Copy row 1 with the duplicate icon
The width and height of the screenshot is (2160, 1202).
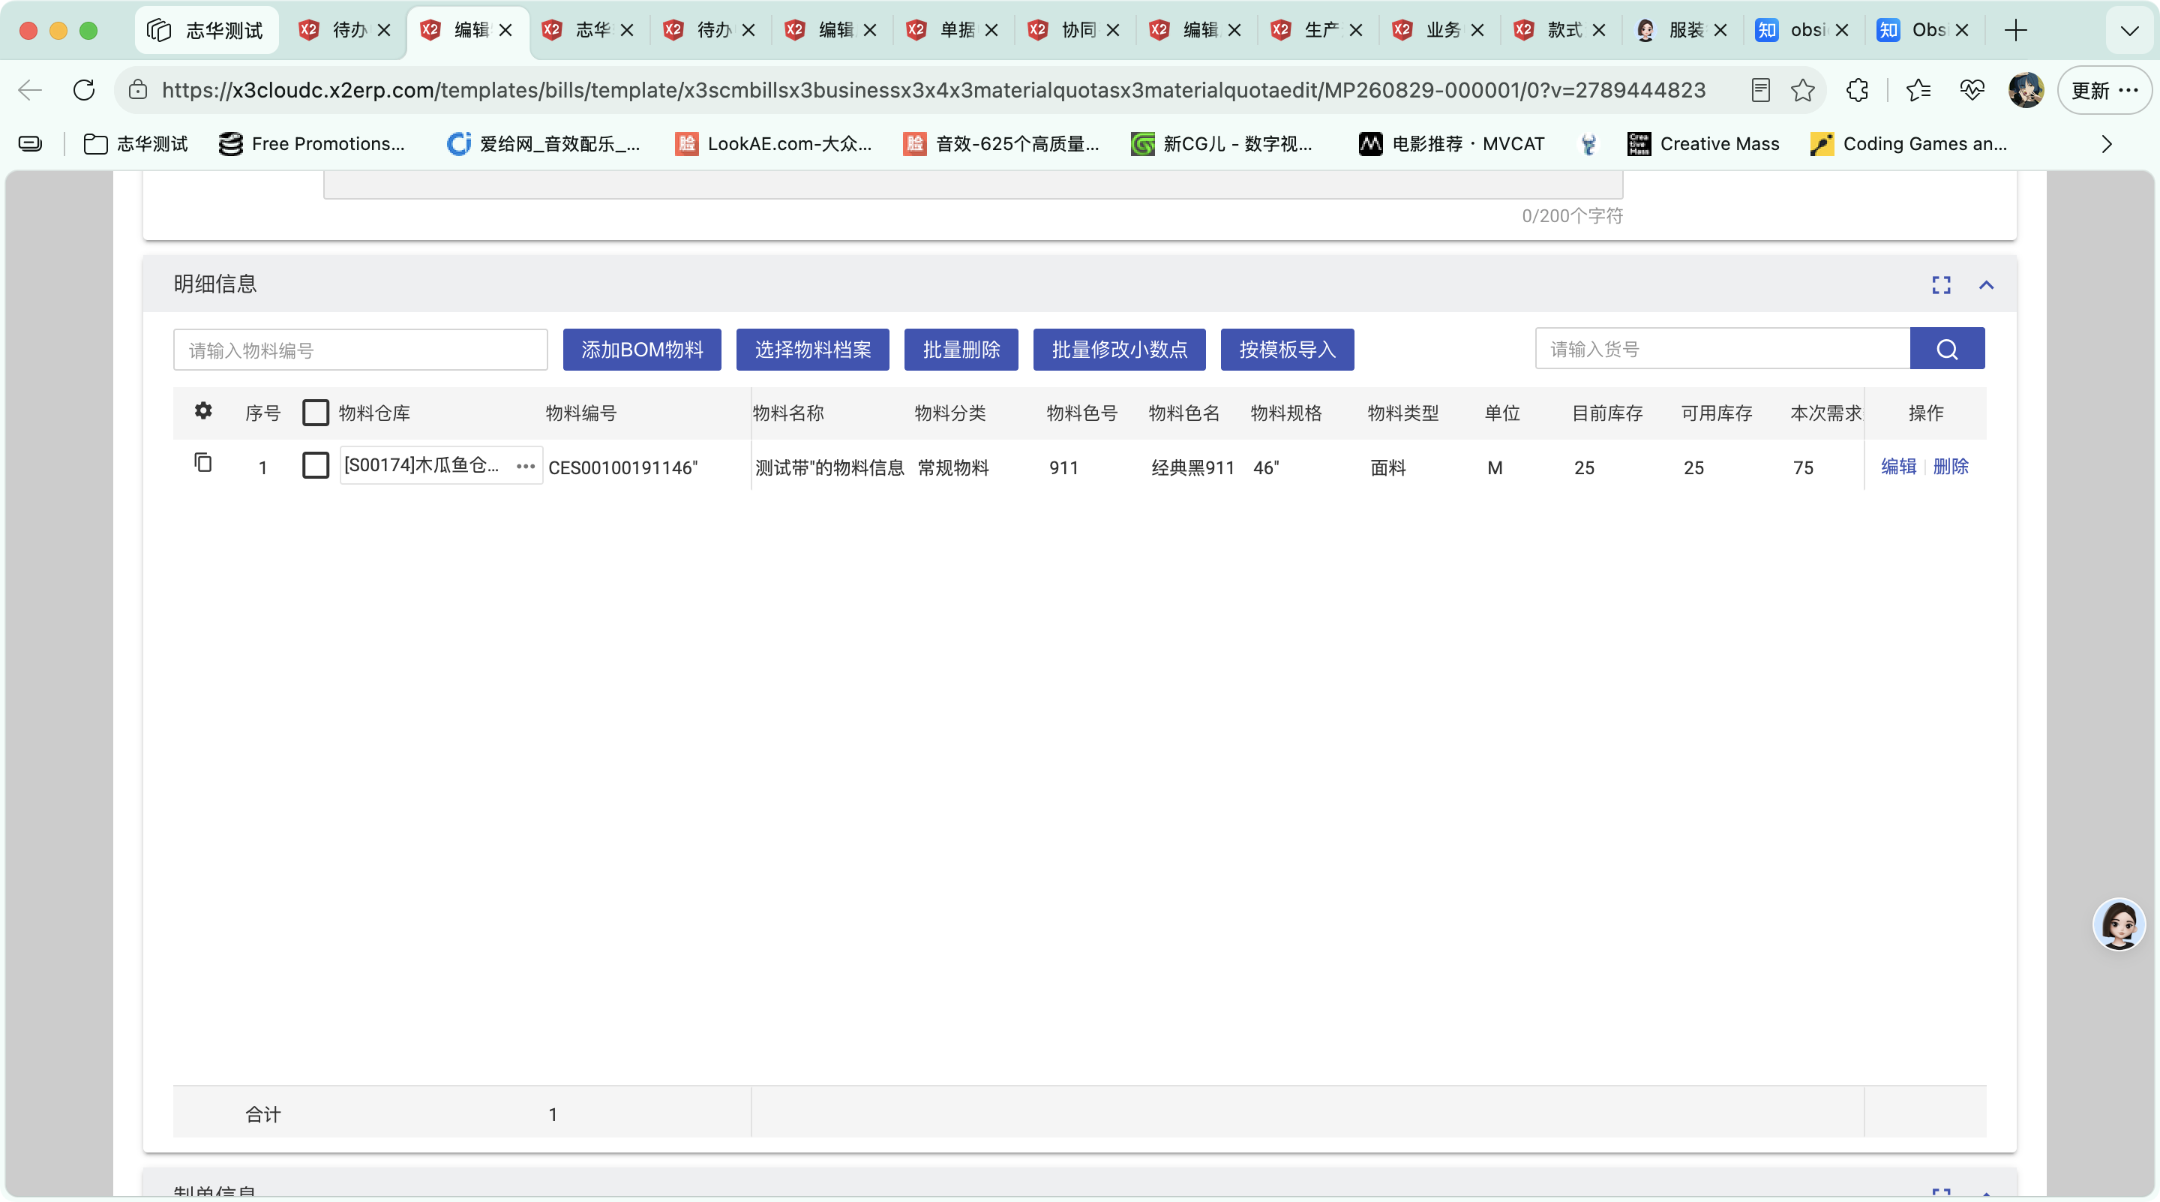click(203, 463)
